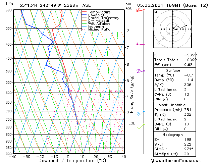The image size is (211, 163).
Task: Click the kt unit label in hodograph
Action: tap(156, 12)
